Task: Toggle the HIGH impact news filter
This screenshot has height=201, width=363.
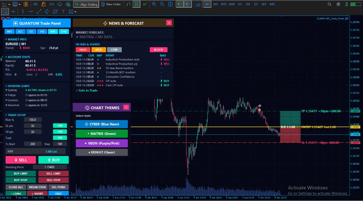Action: pyautogui.click(x=83, y=50)
